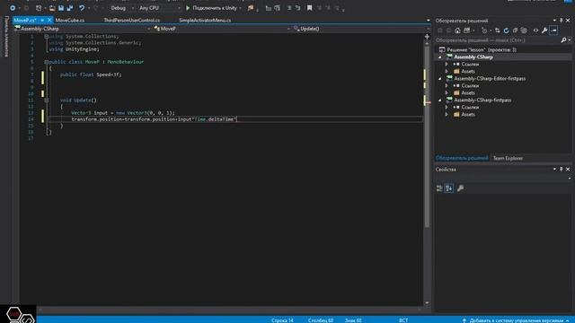The image size is (575, 323).
Task: Click the green play Attach to Unity button
Action: (x=188, y=8)
